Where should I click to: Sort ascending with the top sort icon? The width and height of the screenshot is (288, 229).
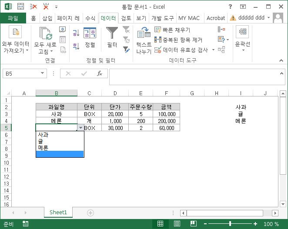76,33
